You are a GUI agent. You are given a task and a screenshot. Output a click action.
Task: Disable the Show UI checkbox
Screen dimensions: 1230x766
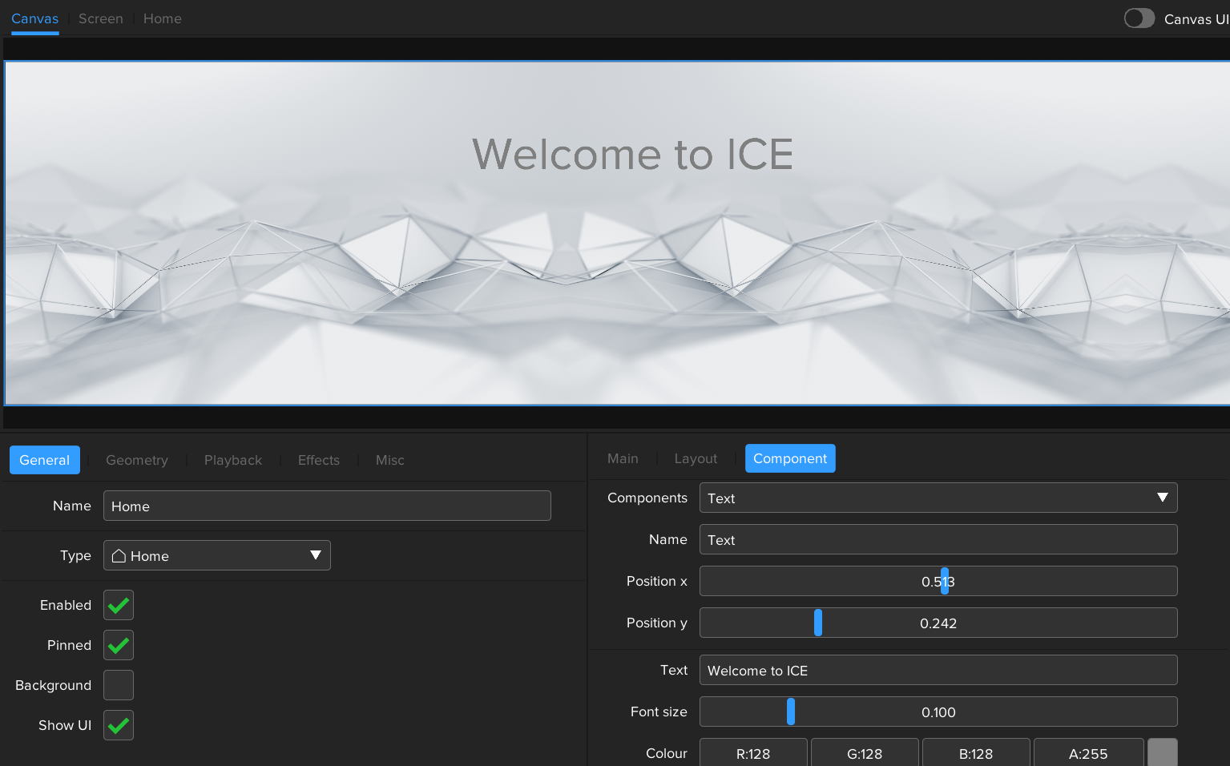point(119,725)
